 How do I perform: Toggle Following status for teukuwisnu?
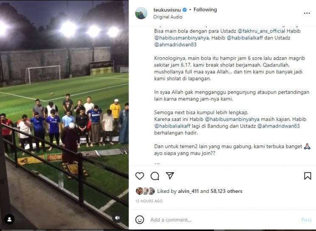click(x=205, y=10)
